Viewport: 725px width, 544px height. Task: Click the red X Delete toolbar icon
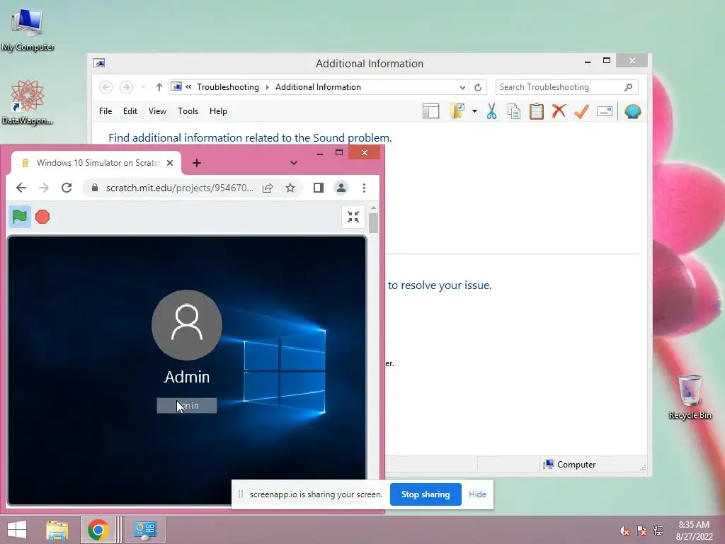[559, 111]
